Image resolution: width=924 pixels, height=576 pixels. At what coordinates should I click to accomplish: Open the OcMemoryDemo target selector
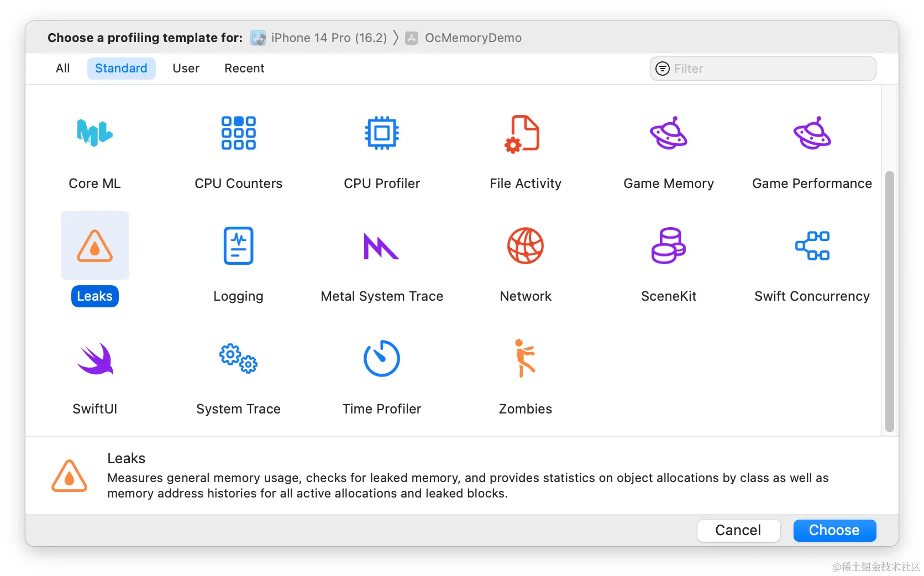pyautogui.click(x=464, y=38)
